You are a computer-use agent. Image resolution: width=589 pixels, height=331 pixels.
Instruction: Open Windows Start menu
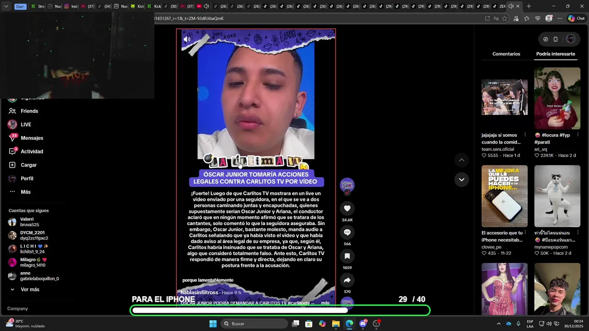(213, 324)
